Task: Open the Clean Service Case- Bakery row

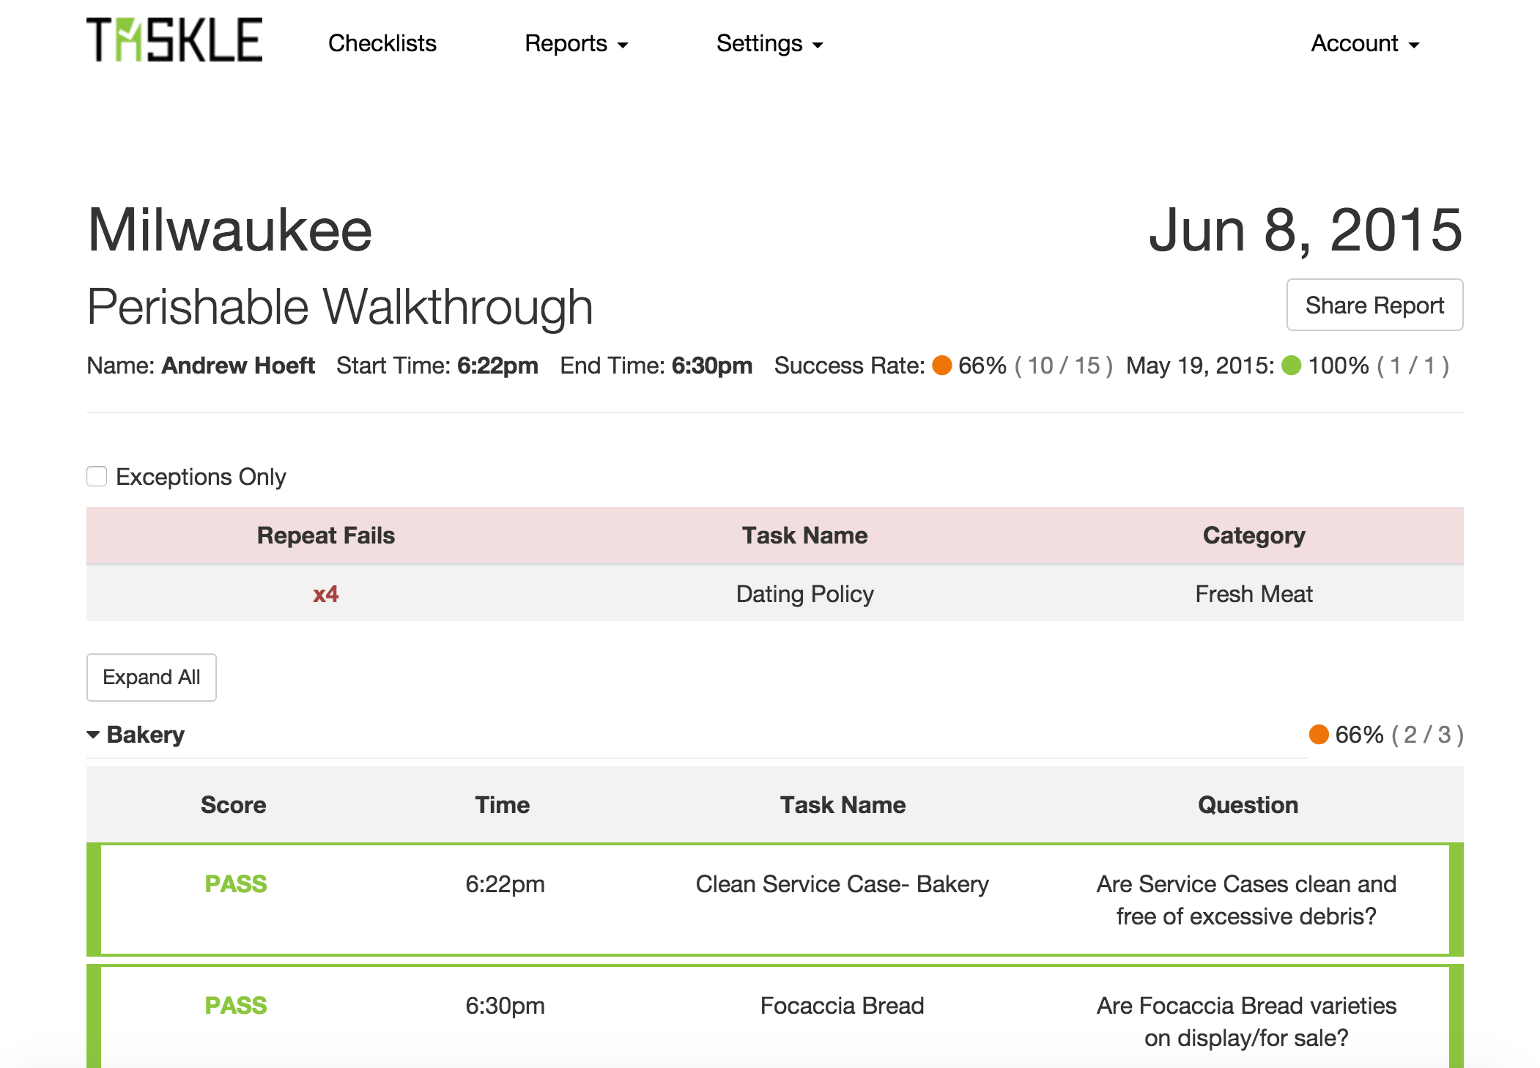Action: coord(842,885)
